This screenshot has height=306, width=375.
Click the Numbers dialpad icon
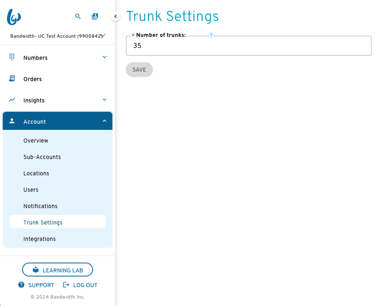(x=12, y=57)
